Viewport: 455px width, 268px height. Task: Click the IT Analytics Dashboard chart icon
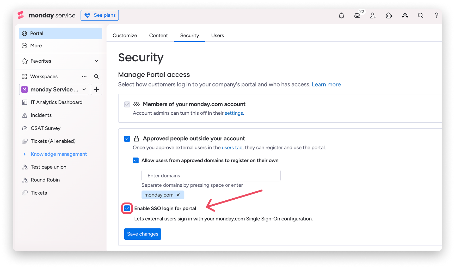click(x=25, y=102)
